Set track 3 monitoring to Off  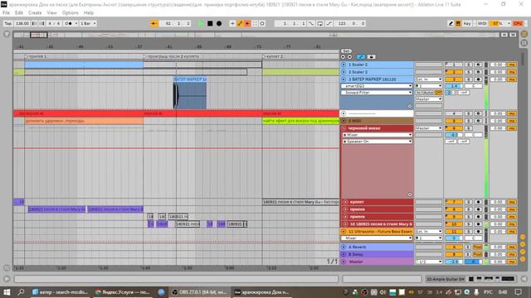pyautogui.click(x=439, y=92)
